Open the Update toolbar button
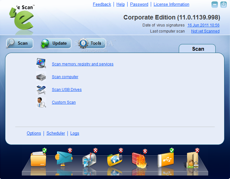This screenshot has height=179, width=230. point(56,43)
